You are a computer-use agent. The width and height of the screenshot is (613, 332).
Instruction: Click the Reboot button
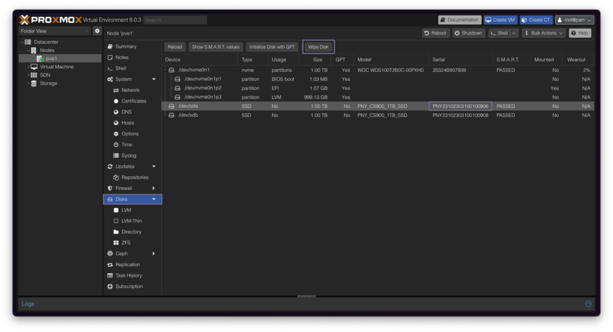pos(435,34)
